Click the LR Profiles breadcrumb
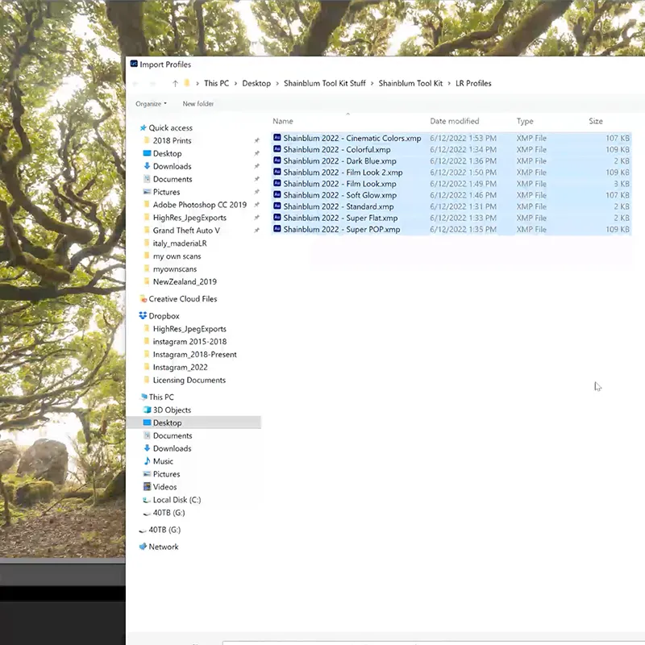This screenshot has width=645, height=645. [x=473, y=83]
